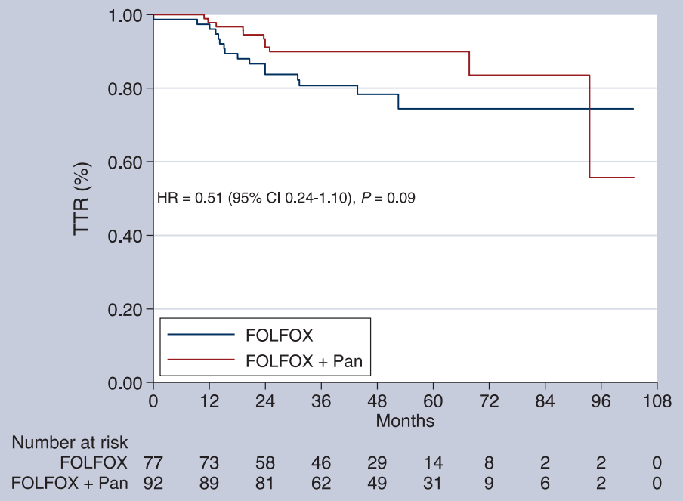Click the Number at risk heading
Screen dimensions: 683x501
coord(70,443)
